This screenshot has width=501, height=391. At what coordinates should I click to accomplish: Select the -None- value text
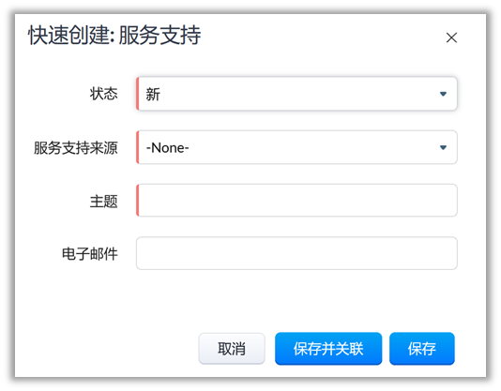(167, 148)
